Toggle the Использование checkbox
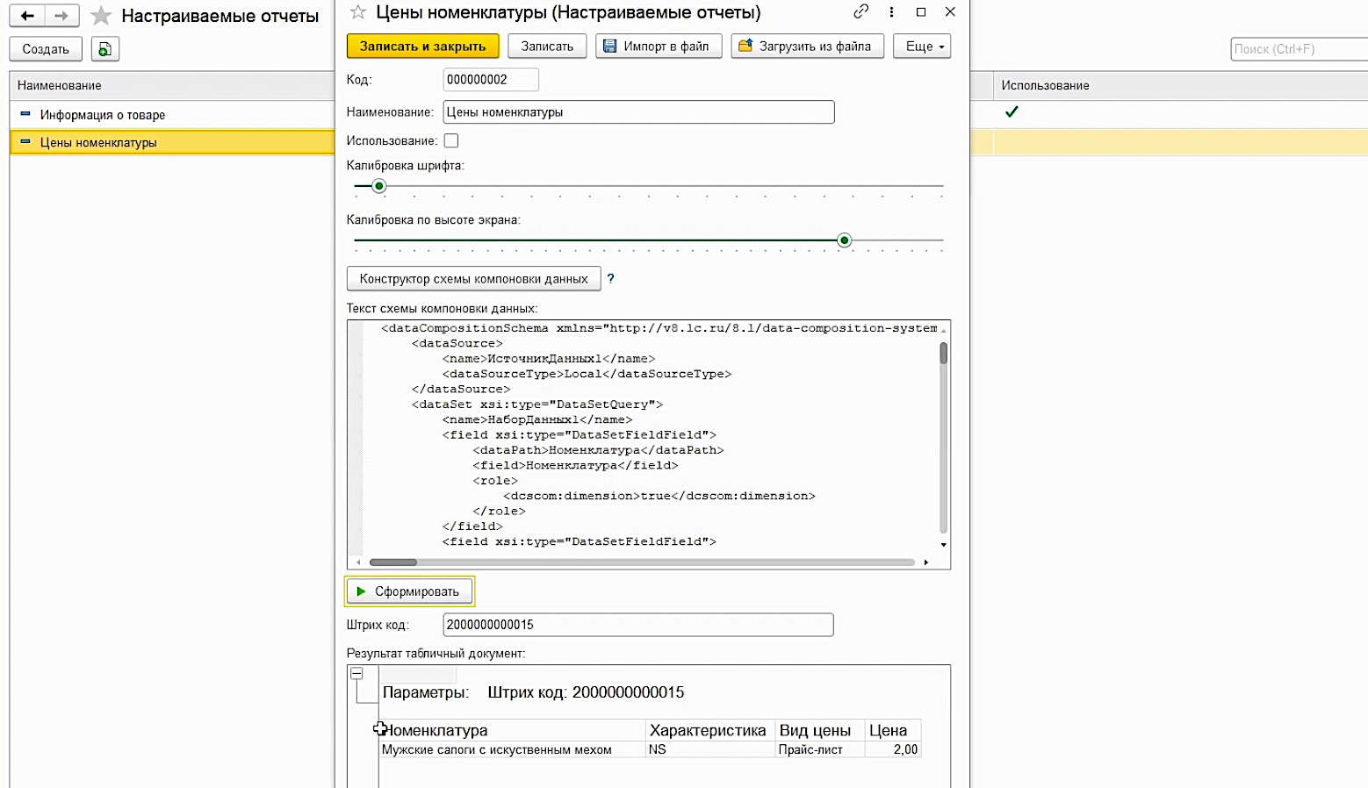This screenshot has width=1368, height=788. (451, 140)
